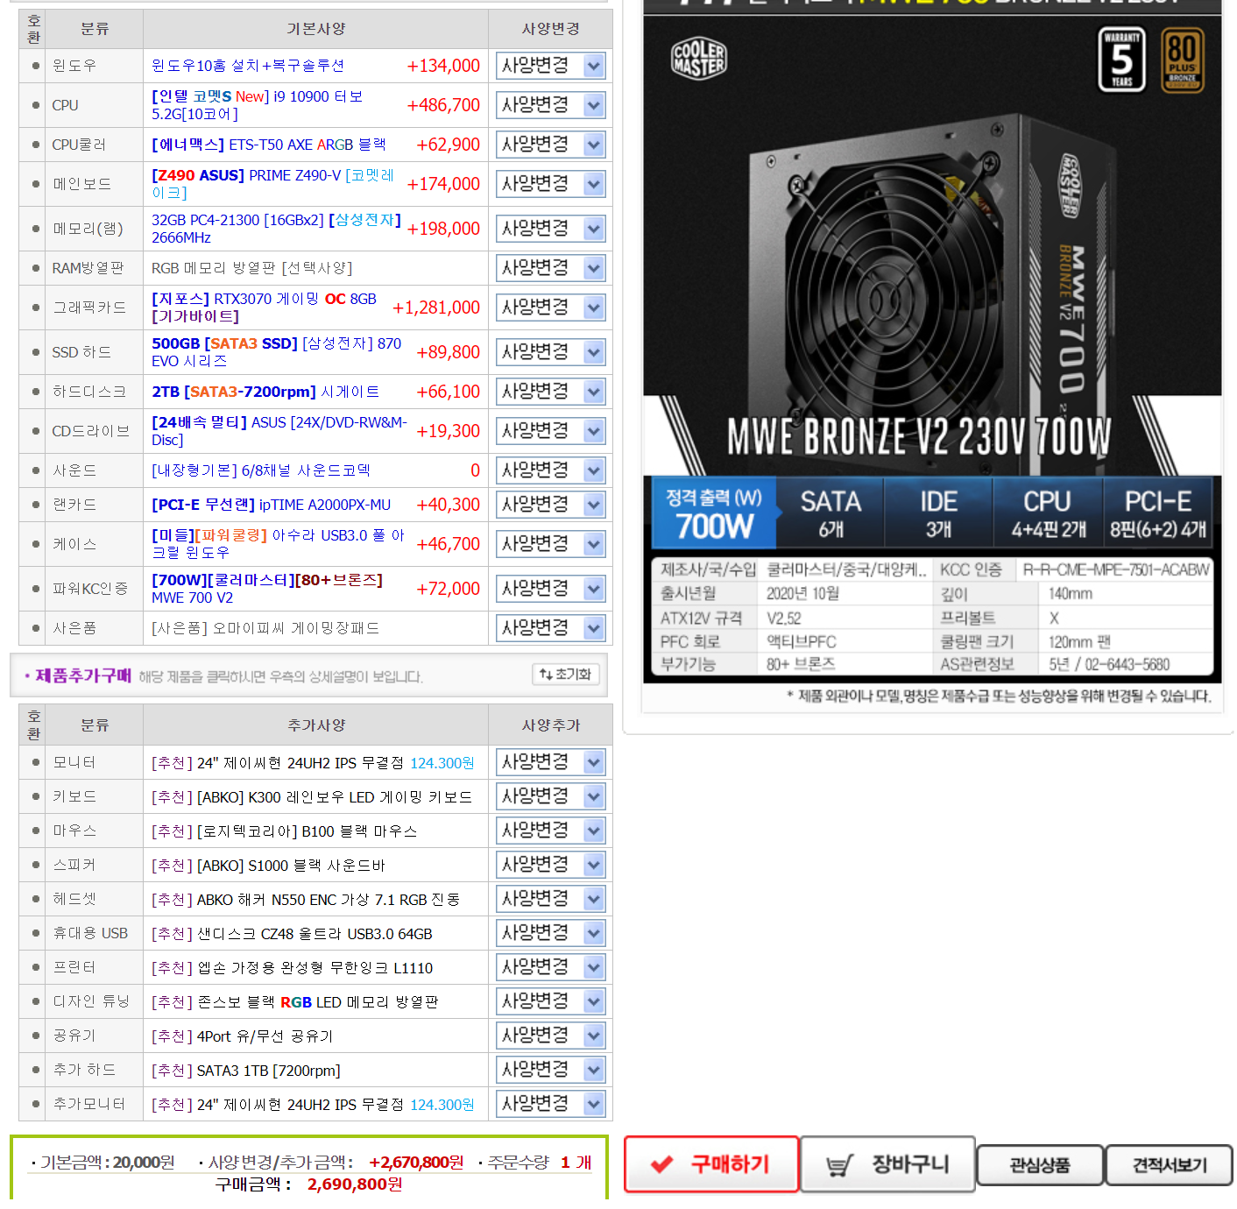Click the 샌디스크 CZ48 USB recommendation
Image resolution: width=1237 pixels, height=1209 pixels.
(292, 934)
